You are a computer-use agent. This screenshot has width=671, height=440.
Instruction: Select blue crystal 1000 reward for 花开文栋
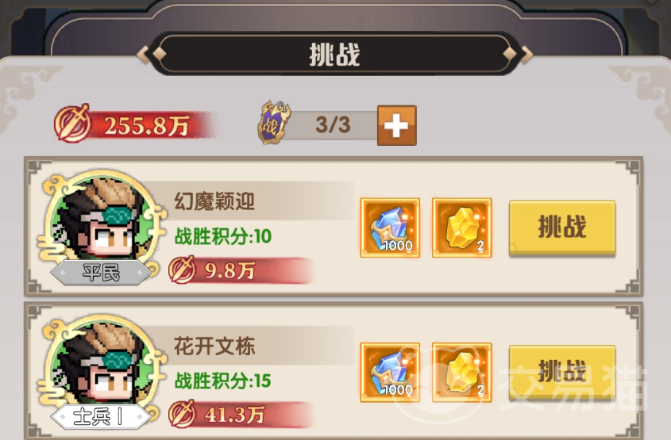[390, 373]
